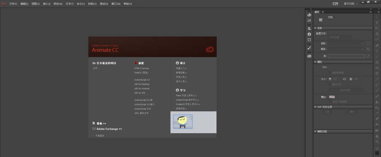Toggle the width-height link icon
Image resolution: width=381 pixels, height=157 pixels.
point(344,79)
